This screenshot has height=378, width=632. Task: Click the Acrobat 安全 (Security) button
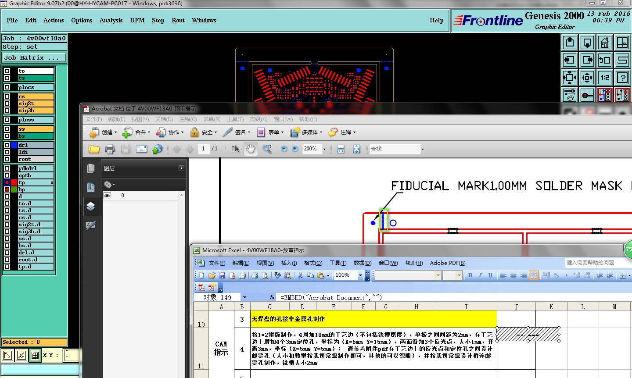[204, 132]
